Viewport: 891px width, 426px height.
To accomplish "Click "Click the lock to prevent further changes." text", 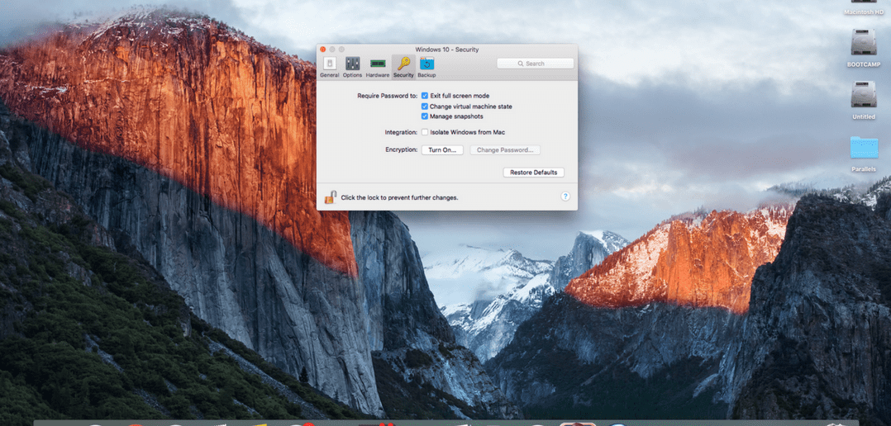I will (x=399, y=197).
